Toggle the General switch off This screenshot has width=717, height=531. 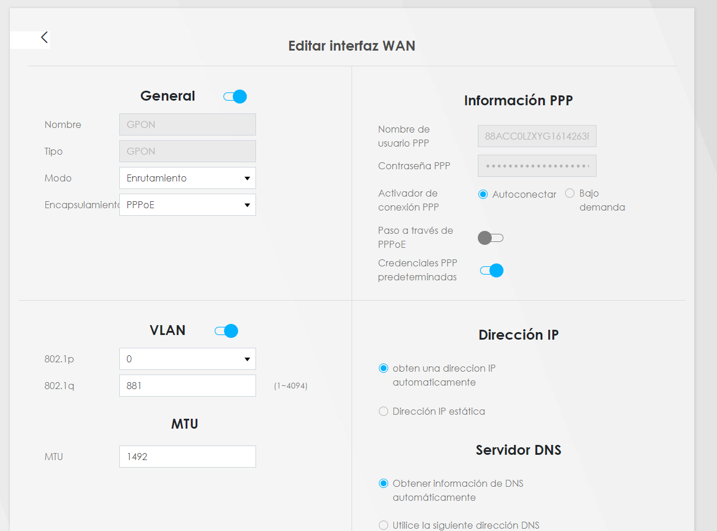tap(235, 97)
